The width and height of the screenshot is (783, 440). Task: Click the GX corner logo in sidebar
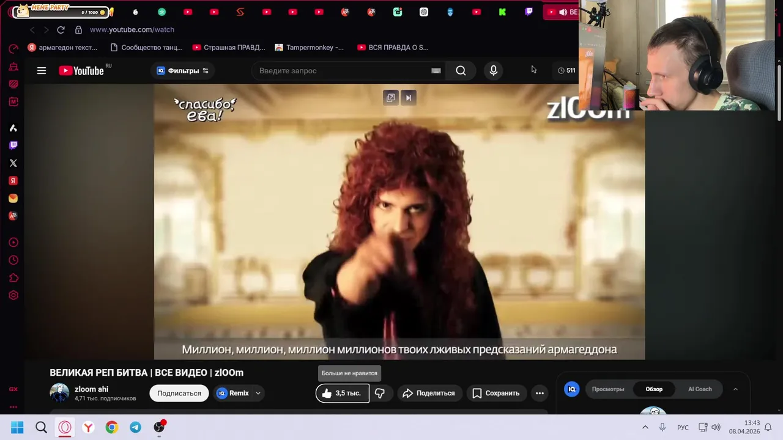tap(13, 389)
